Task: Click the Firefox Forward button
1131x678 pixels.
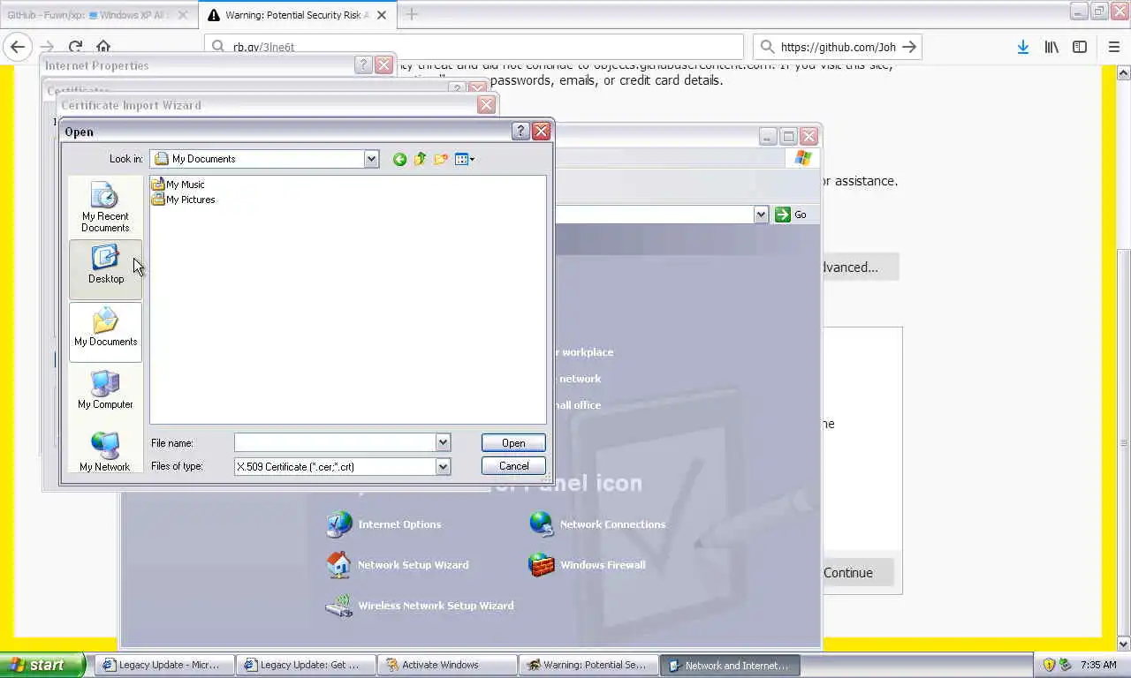Action: (47, 47)
